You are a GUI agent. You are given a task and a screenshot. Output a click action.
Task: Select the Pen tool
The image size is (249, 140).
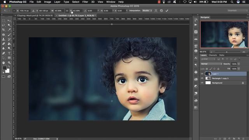point(4,53)
